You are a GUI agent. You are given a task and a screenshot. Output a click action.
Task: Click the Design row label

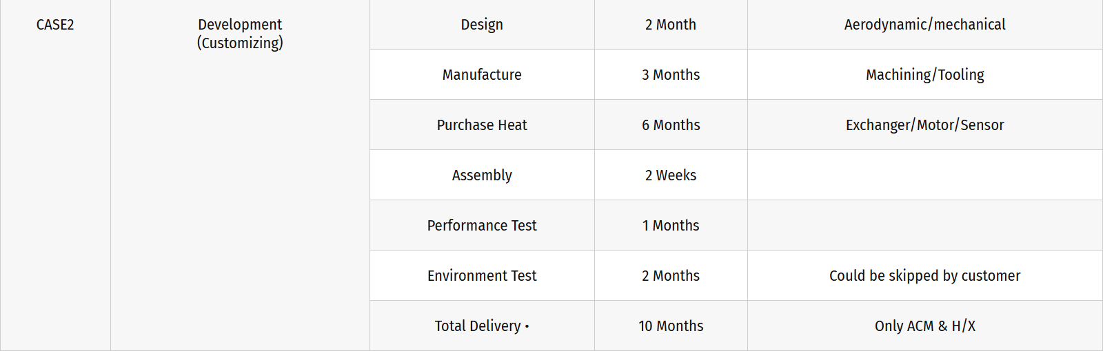pyautogui.click(x=482, y=25)
